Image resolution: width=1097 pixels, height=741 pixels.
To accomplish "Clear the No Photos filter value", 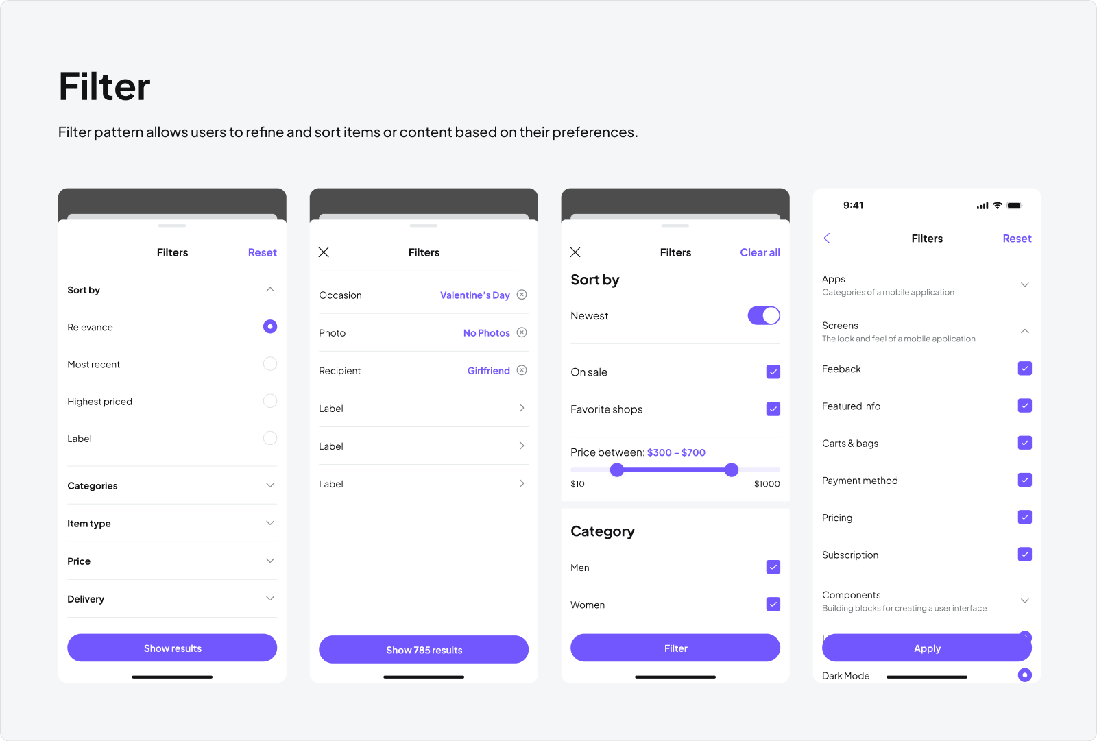I will click(522, 332).
